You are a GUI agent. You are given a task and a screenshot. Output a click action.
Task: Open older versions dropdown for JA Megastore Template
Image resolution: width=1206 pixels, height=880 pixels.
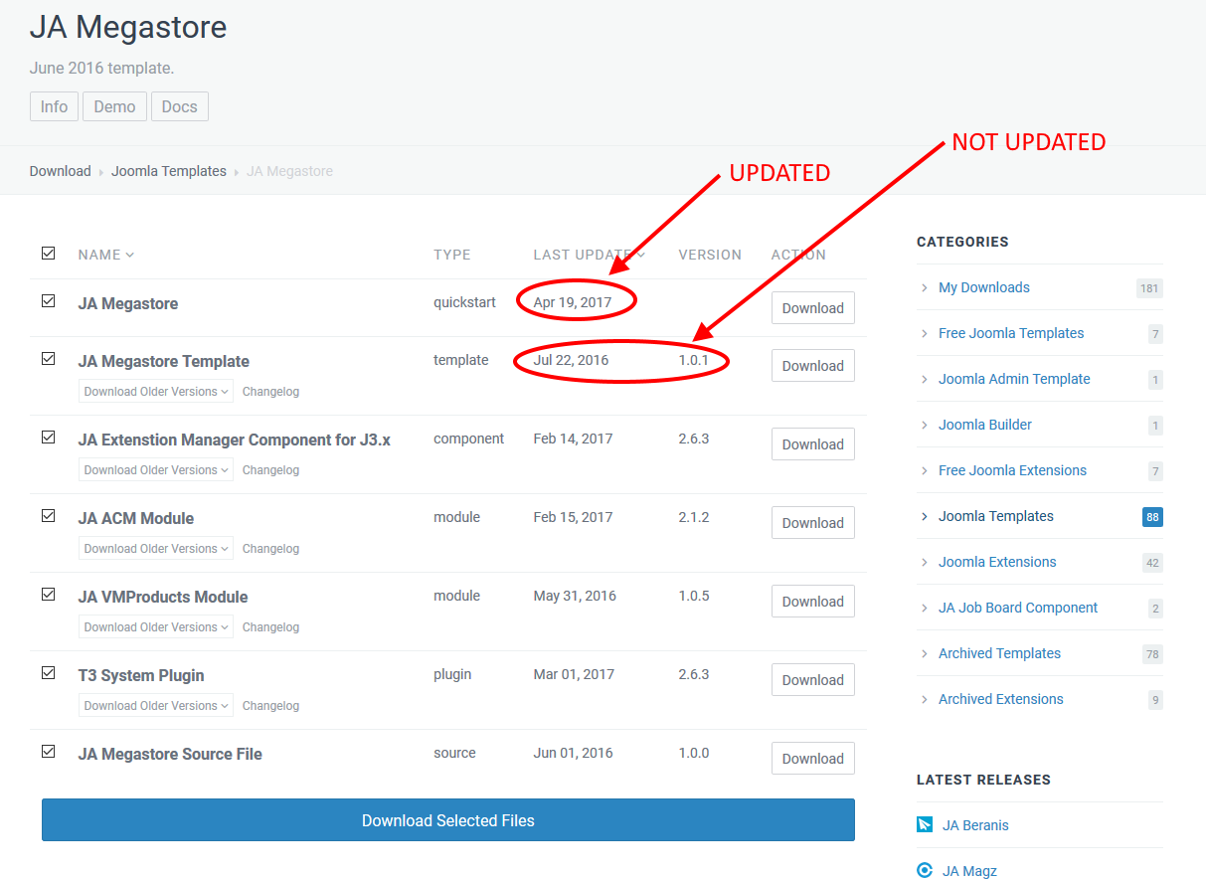point(156,392)
